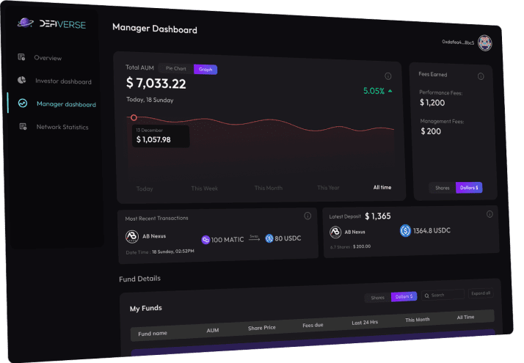Screen dimensions: 524x363
Task: Click the red data point on graph
Action: (134, 117)
